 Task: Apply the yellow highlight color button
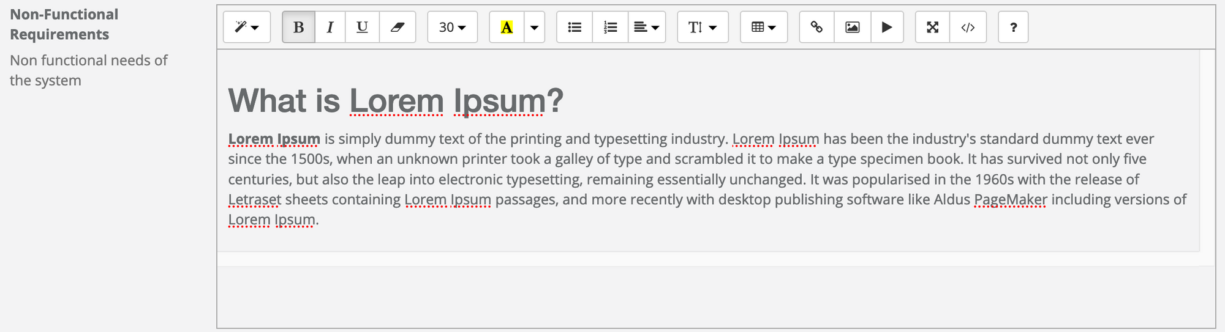[507, 28]
